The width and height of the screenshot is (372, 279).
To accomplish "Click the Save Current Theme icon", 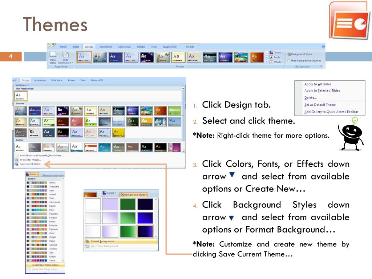I will tap(16, 164).
